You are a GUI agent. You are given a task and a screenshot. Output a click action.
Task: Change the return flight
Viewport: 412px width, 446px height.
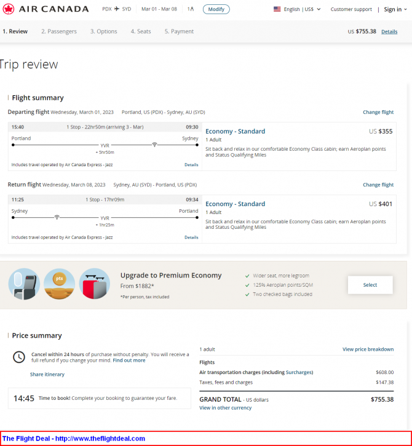pyautogui.click(x=378, y=185)
